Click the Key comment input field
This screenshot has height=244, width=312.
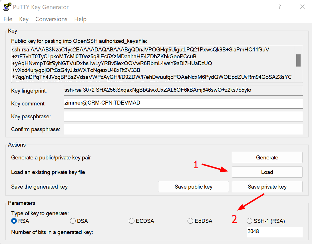(x=183, y=103)
